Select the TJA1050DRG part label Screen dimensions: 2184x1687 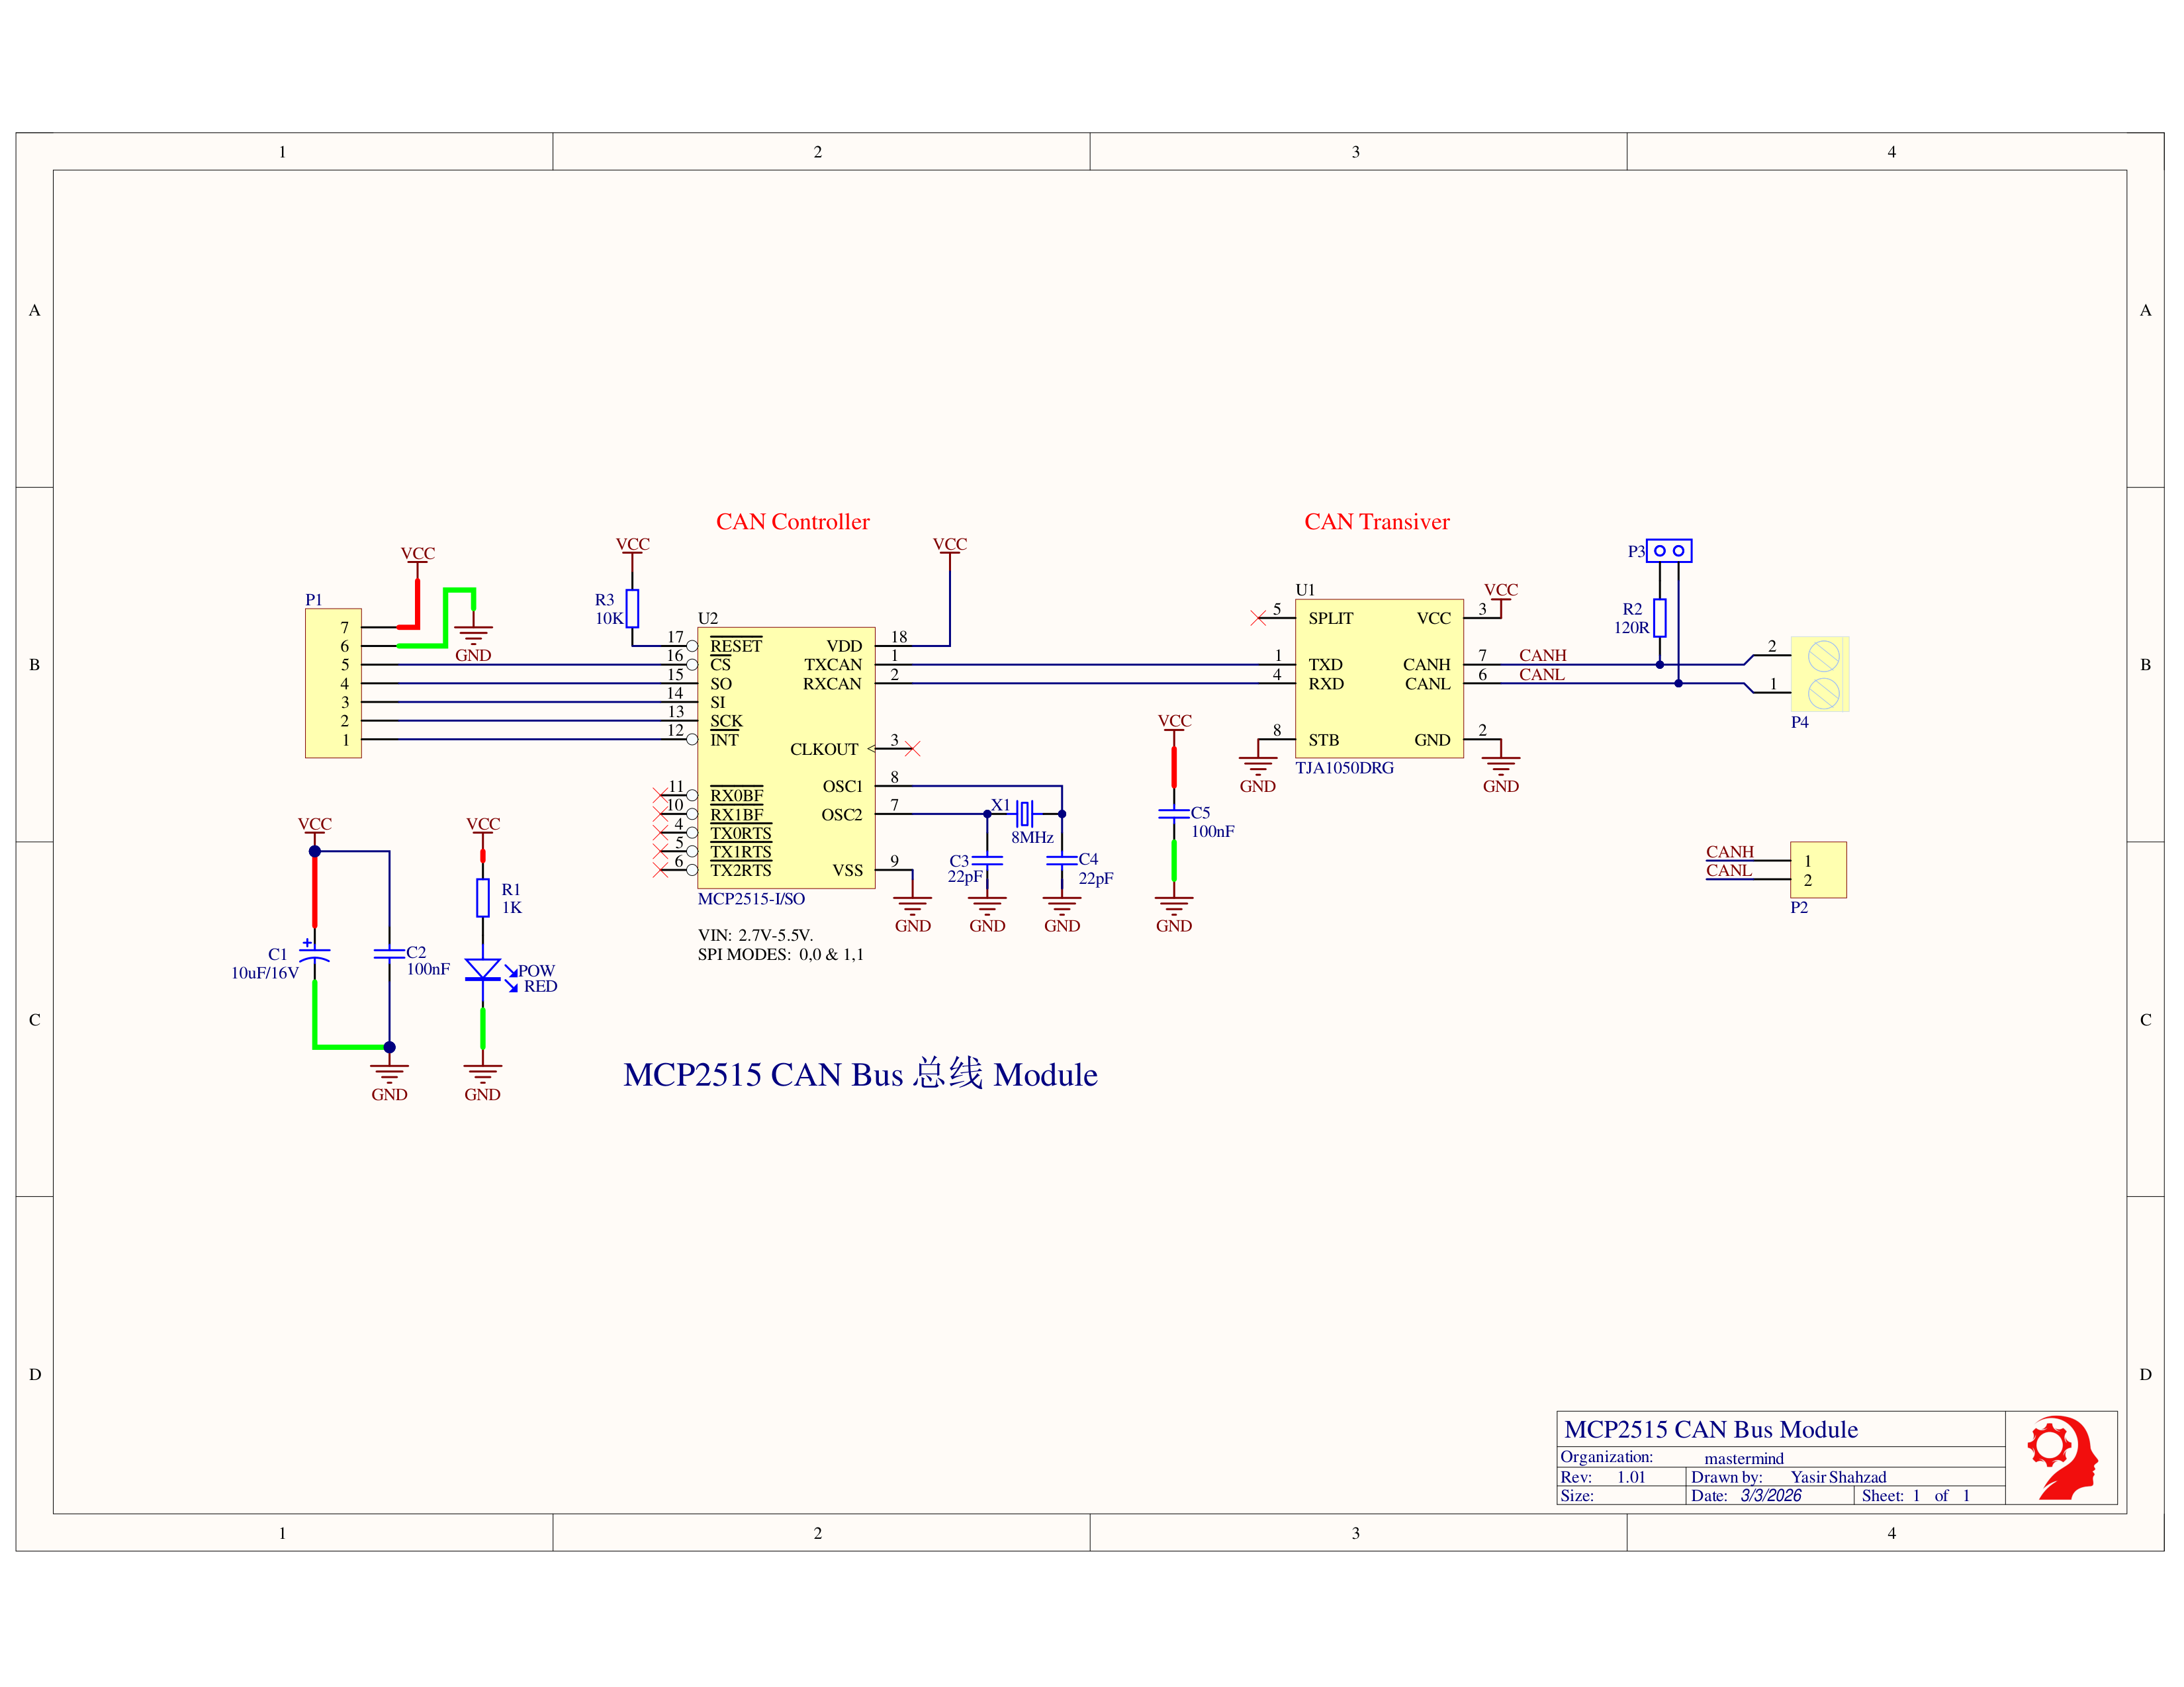pos(1344,767)
